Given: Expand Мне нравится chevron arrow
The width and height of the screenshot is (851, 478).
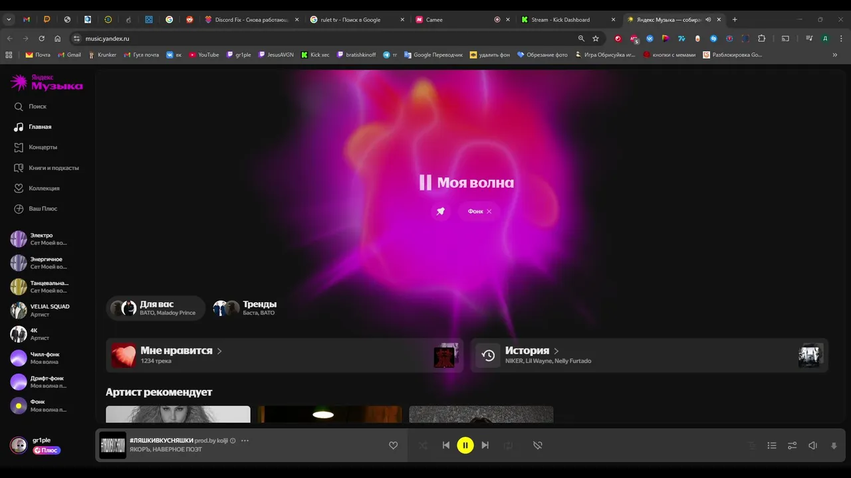Looking at the screenshot, I should click(x=219, y=351).
